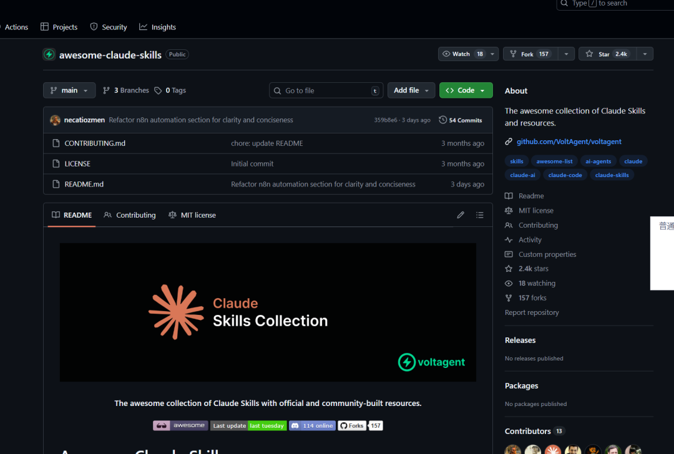Select the claude-skills topic tag
The height and width of the screenshot is (454, 674).
coord(612,175)
